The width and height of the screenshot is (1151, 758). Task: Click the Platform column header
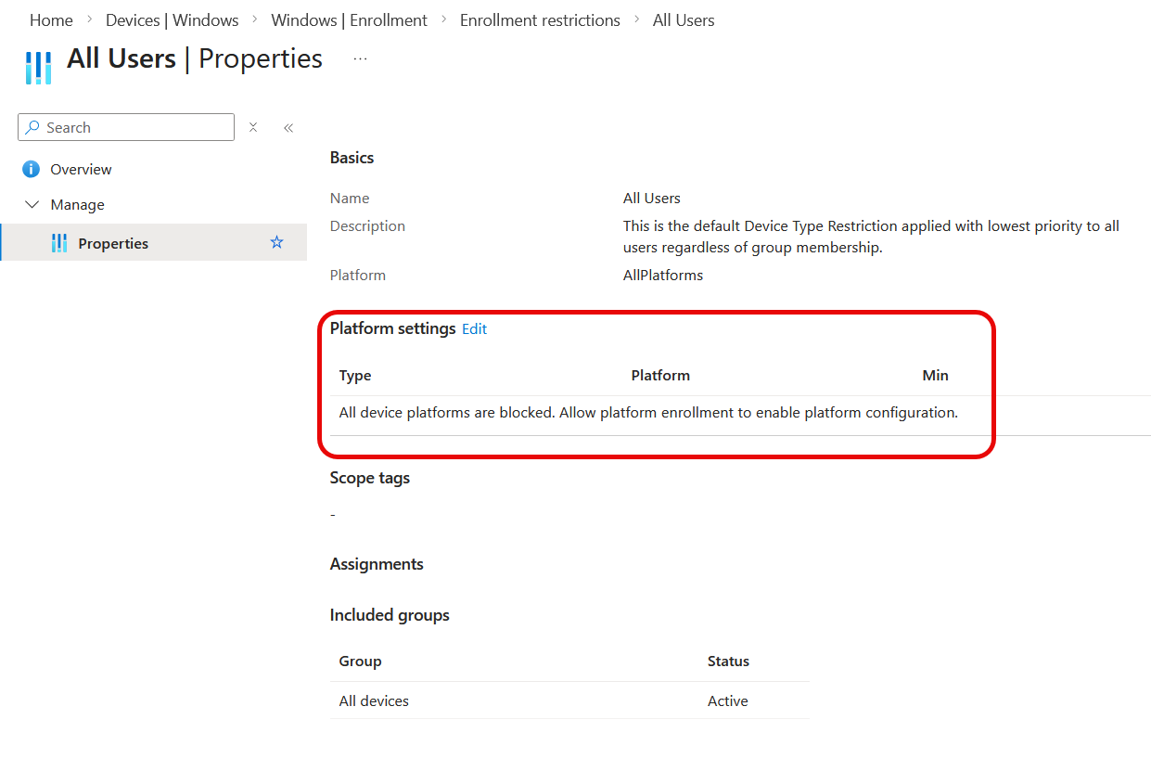point(660,375)
